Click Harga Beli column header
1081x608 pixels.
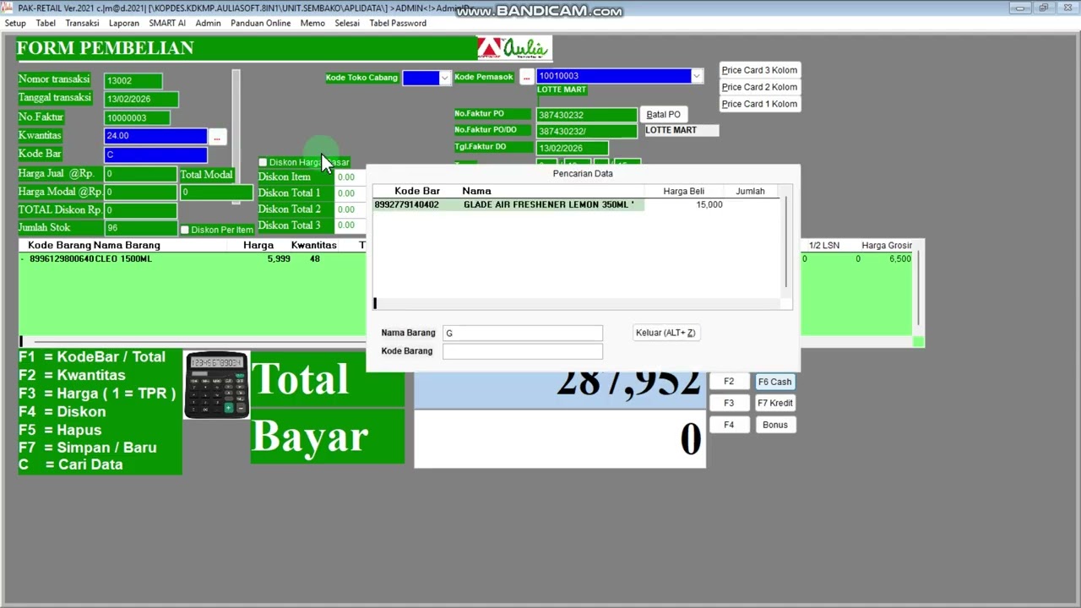[x=683, y=191]
